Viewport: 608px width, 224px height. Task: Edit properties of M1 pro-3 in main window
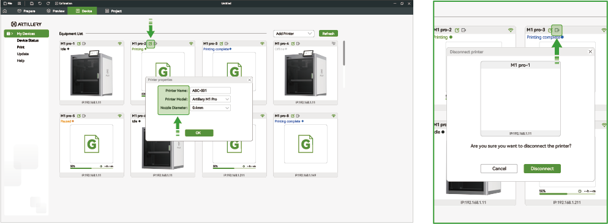point(222,44)
